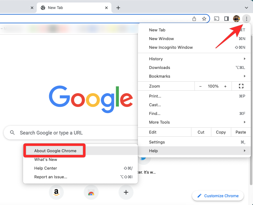This screenshot has width=253, height=205.
Task: Click the share page icon
Action: pyautogui.click(x=194, y=19)
